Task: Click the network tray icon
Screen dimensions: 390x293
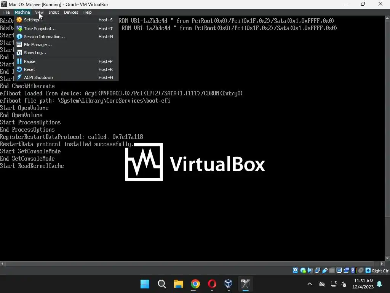Action: tap(334, 284)
